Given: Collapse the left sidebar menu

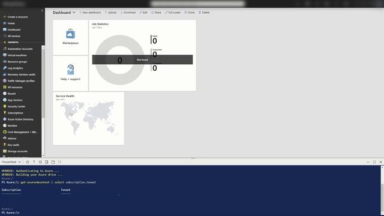Looking at the screenshot, I should pyautogui.click(x=42, y=11).
